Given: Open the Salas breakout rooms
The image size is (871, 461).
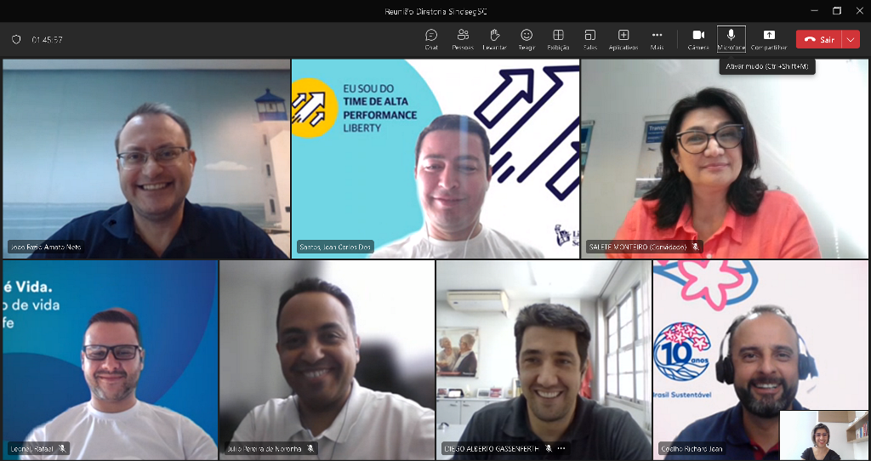Looking at the screenshot, I should point(590,38).
